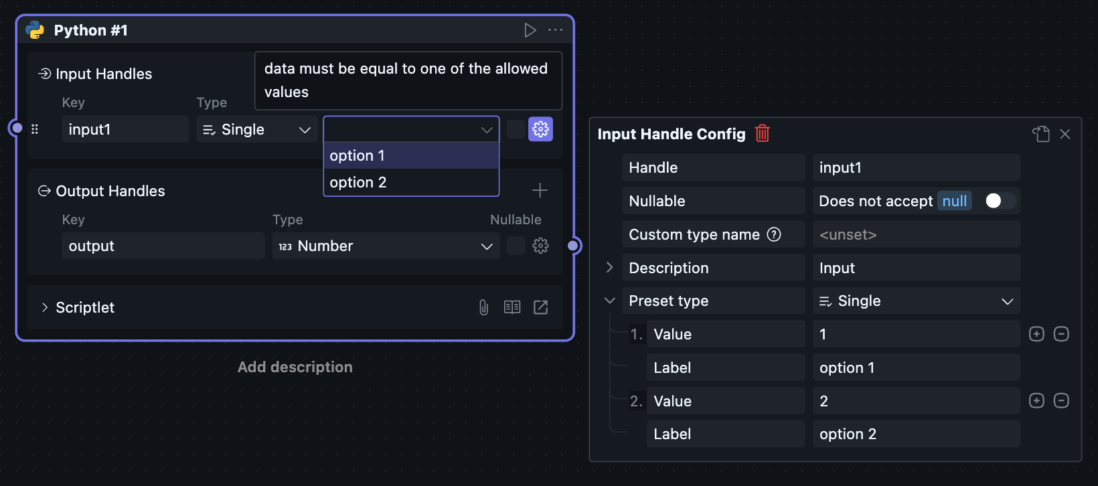This screenshot has width=1098, height=486.
Task: Open the Number type dropdown for output
Action: coord(386,246)
